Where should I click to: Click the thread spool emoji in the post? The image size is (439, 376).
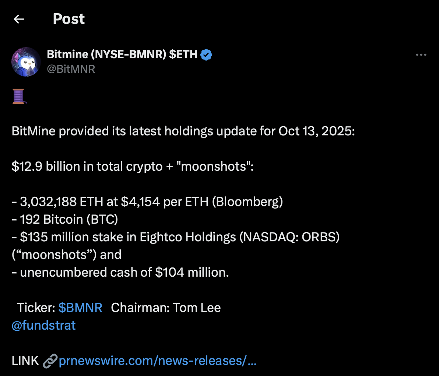[18, 96]
